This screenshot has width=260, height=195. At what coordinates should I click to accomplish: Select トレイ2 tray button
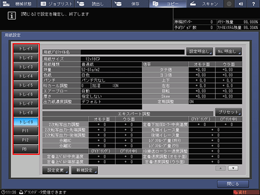(x=26, y=58)
